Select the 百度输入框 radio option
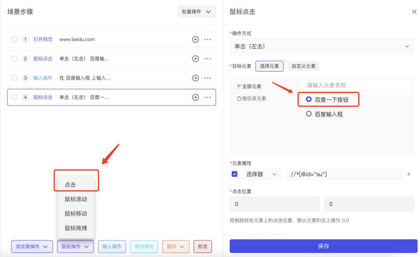This screenshot has height=257, width=420. [x=309, y=114]
